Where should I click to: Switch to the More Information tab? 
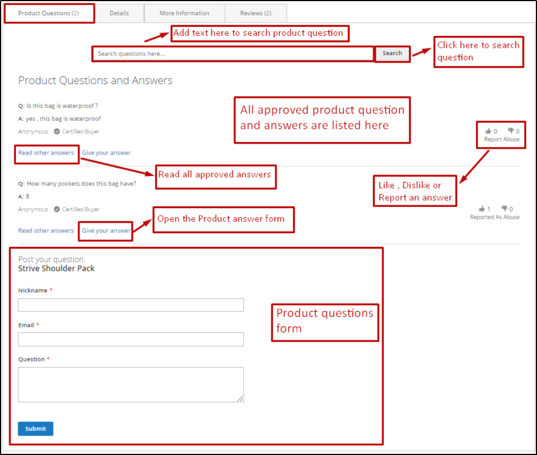tap(184, 13)
